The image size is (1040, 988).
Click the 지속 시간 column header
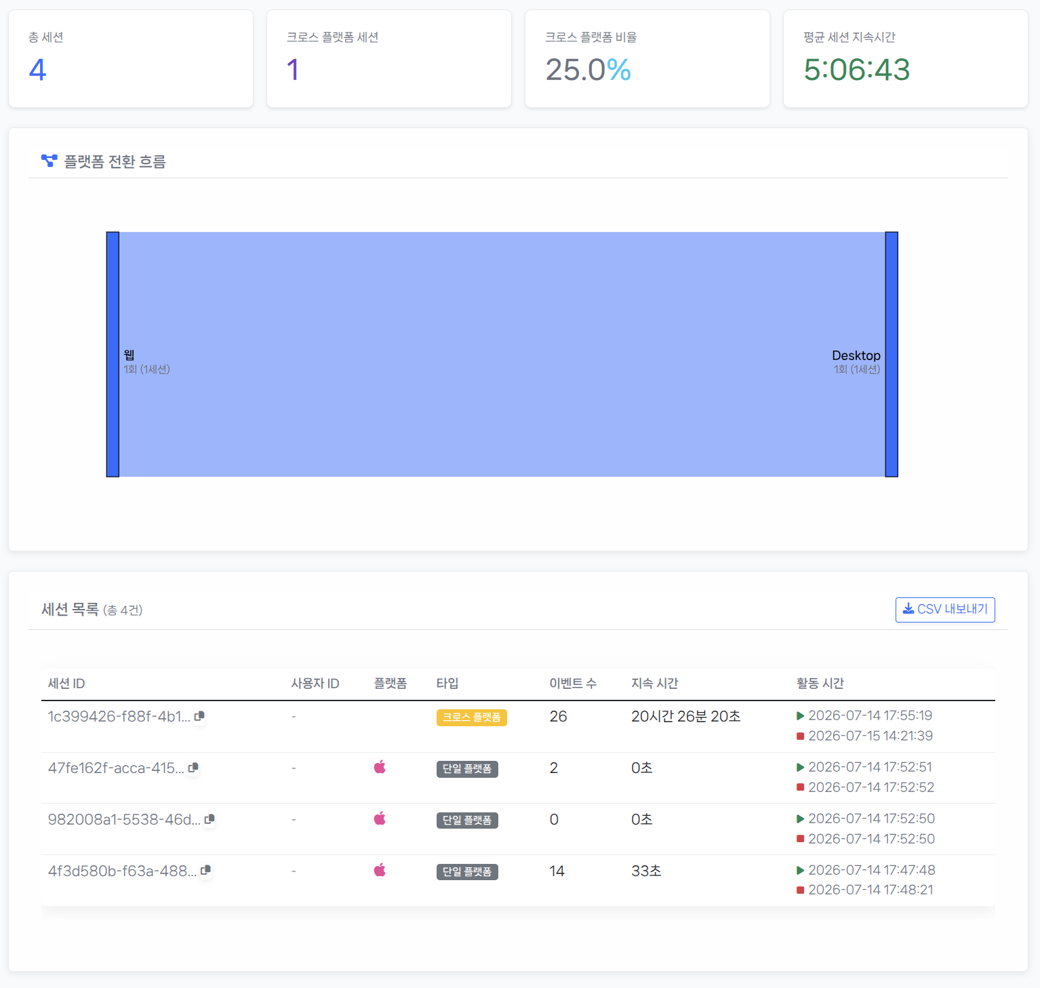pos(655,684)
